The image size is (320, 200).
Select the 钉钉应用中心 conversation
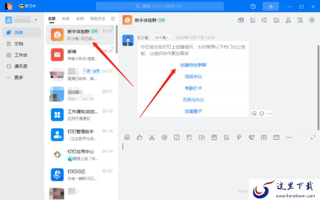pos(81,155)
